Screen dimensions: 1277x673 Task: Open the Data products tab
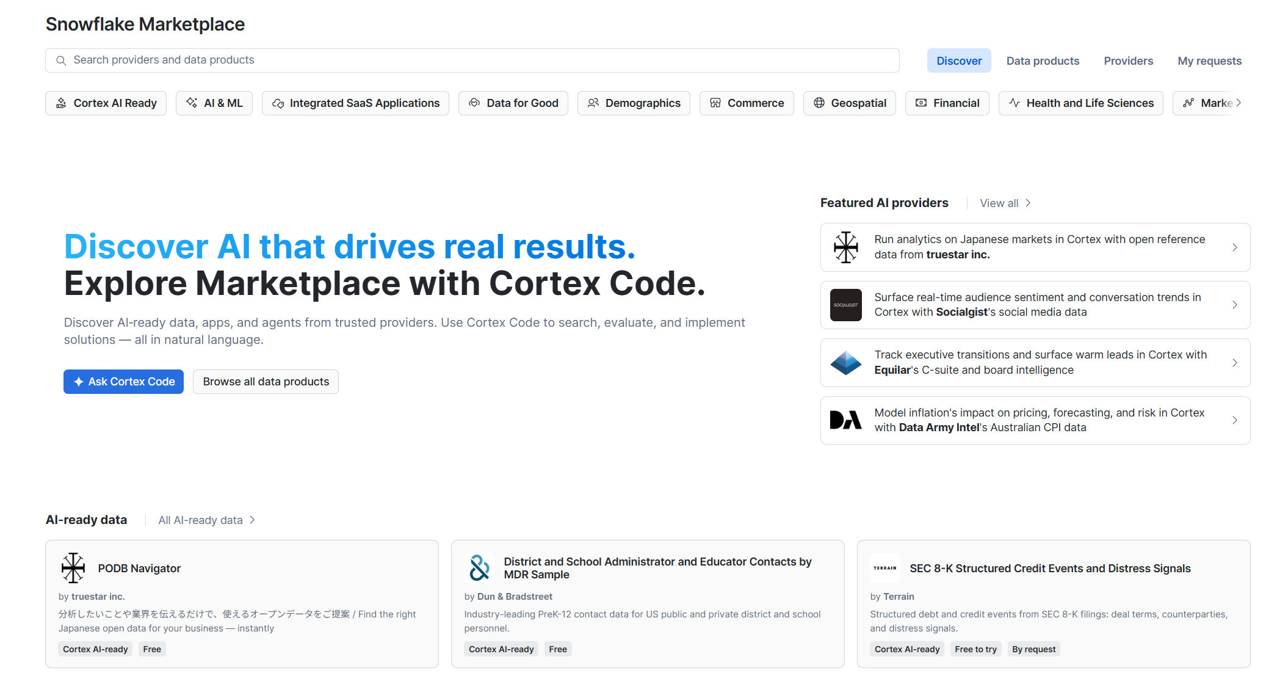pos(1043,60)
